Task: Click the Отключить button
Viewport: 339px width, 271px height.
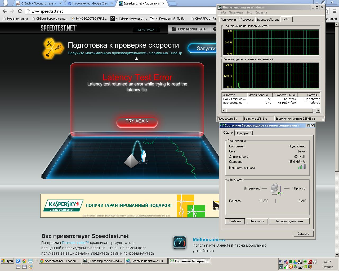Action: (x=257, y=221)
